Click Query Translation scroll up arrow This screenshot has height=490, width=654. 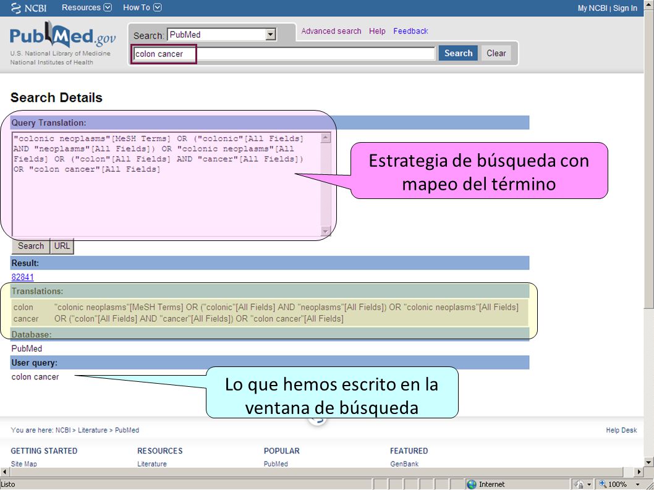point(326,138)
